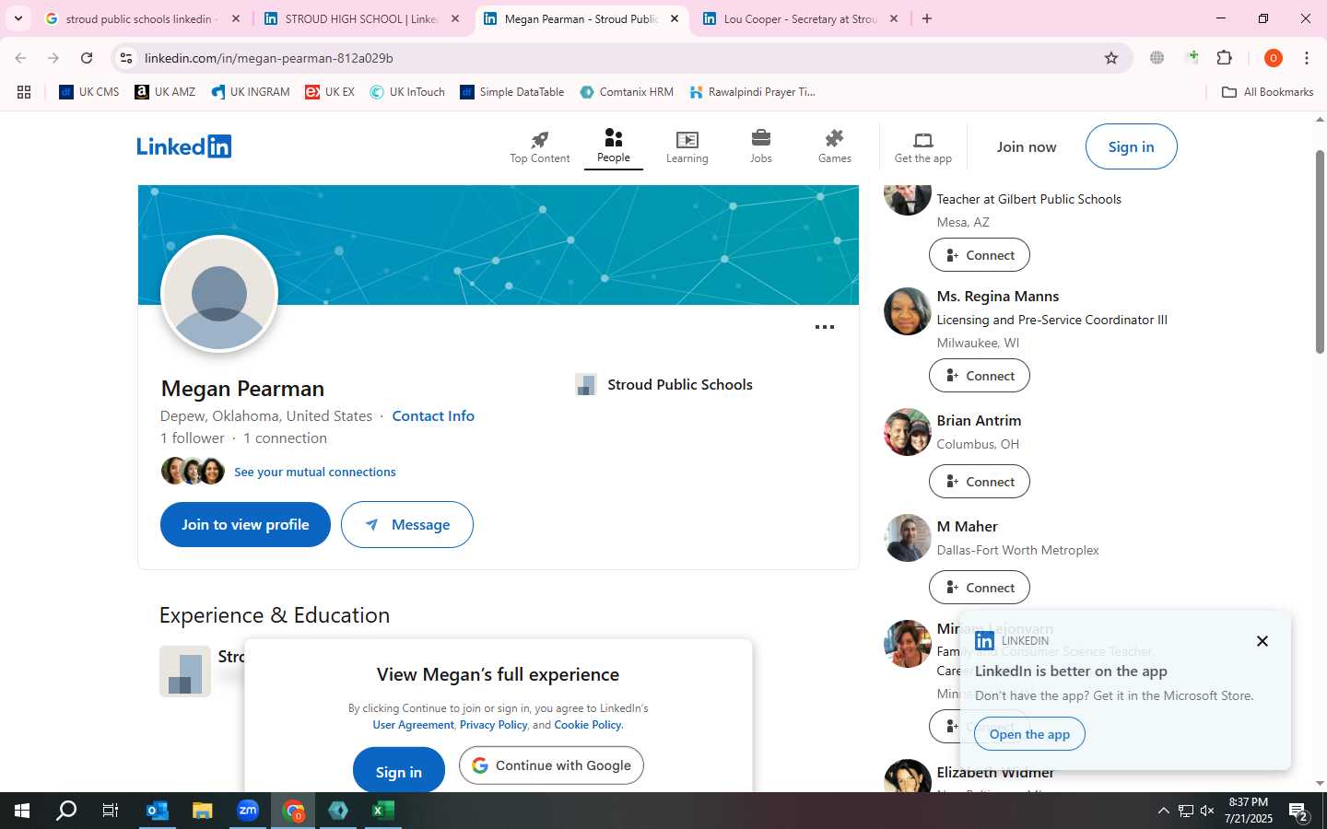Image resolution: width=1327 pixels, height=829 pixels.
Task: Click Open the app button
Action: (x=1029, y=734)
